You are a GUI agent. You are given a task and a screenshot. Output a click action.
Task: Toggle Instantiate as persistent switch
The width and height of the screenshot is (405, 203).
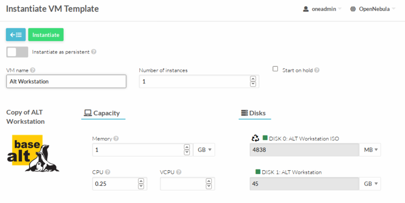coord(17,52)
